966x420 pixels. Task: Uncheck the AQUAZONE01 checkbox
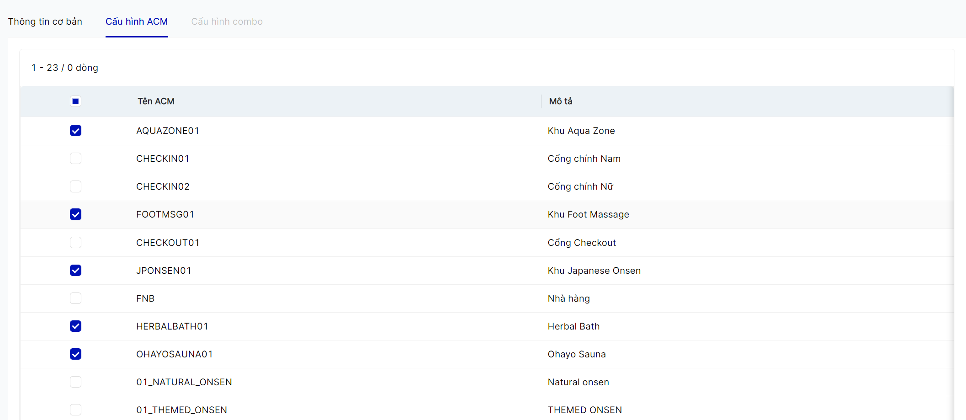76,131
